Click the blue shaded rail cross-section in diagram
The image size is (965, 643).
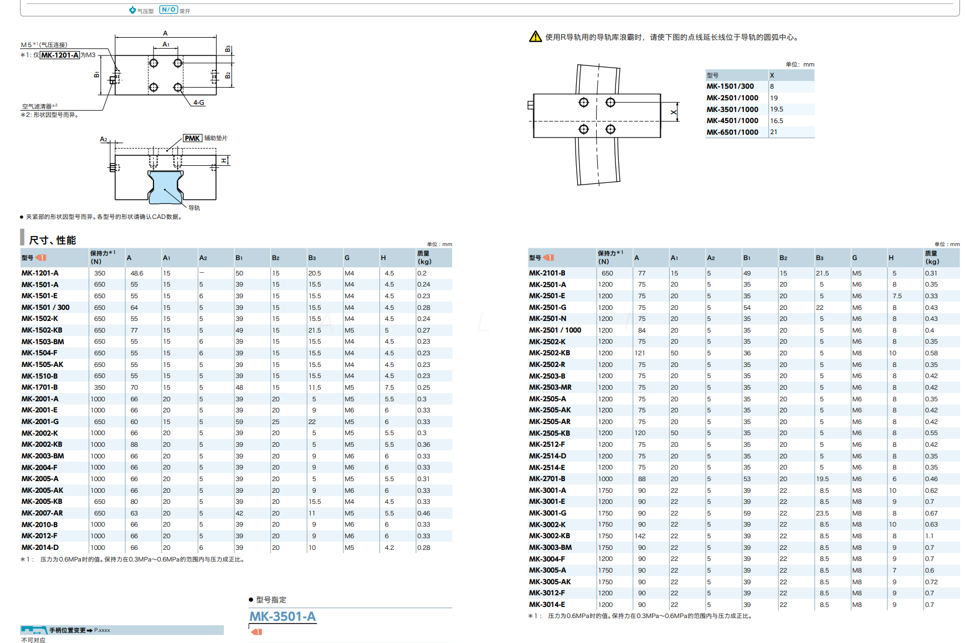pyautogui.click(x=165, y=190)
